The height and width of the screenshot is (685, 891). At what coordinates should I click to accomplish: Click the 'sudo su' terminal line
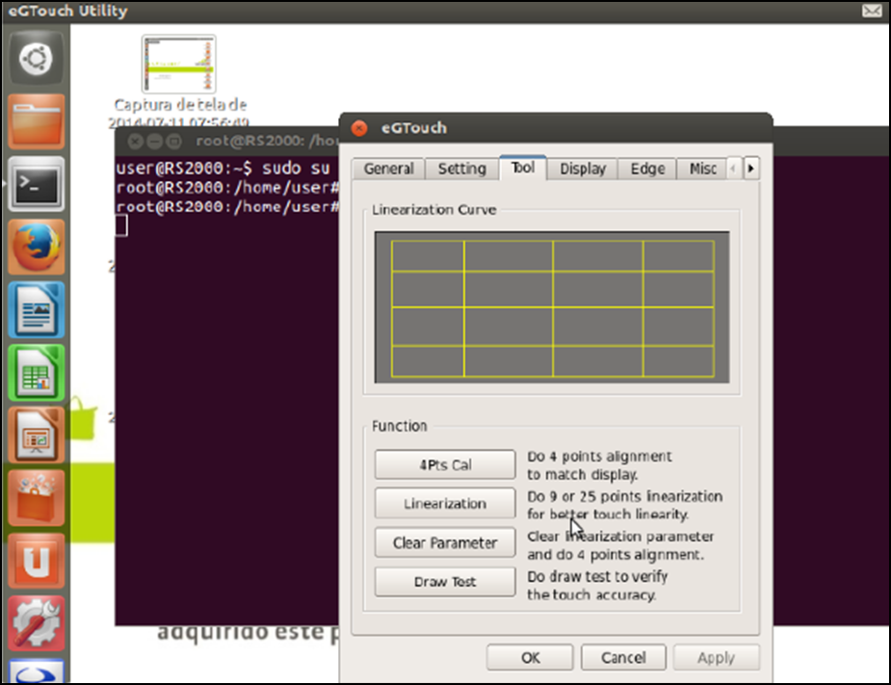[x=223, y=169]
